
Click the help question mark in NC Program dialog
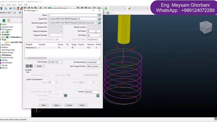point(93,11)
